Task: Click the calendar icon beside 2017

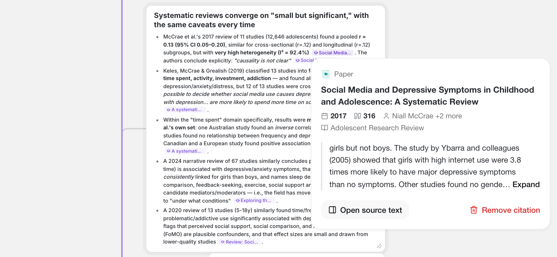Action: pos(325,116)
